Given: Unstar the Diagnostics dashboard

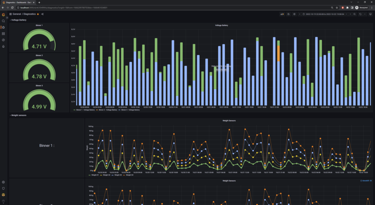Looking at the screenshot, I should pos(38,14).
